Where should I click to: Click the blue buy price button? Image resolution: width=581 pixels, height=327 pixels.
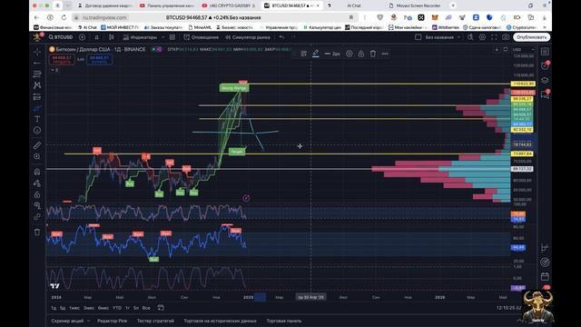99,59
